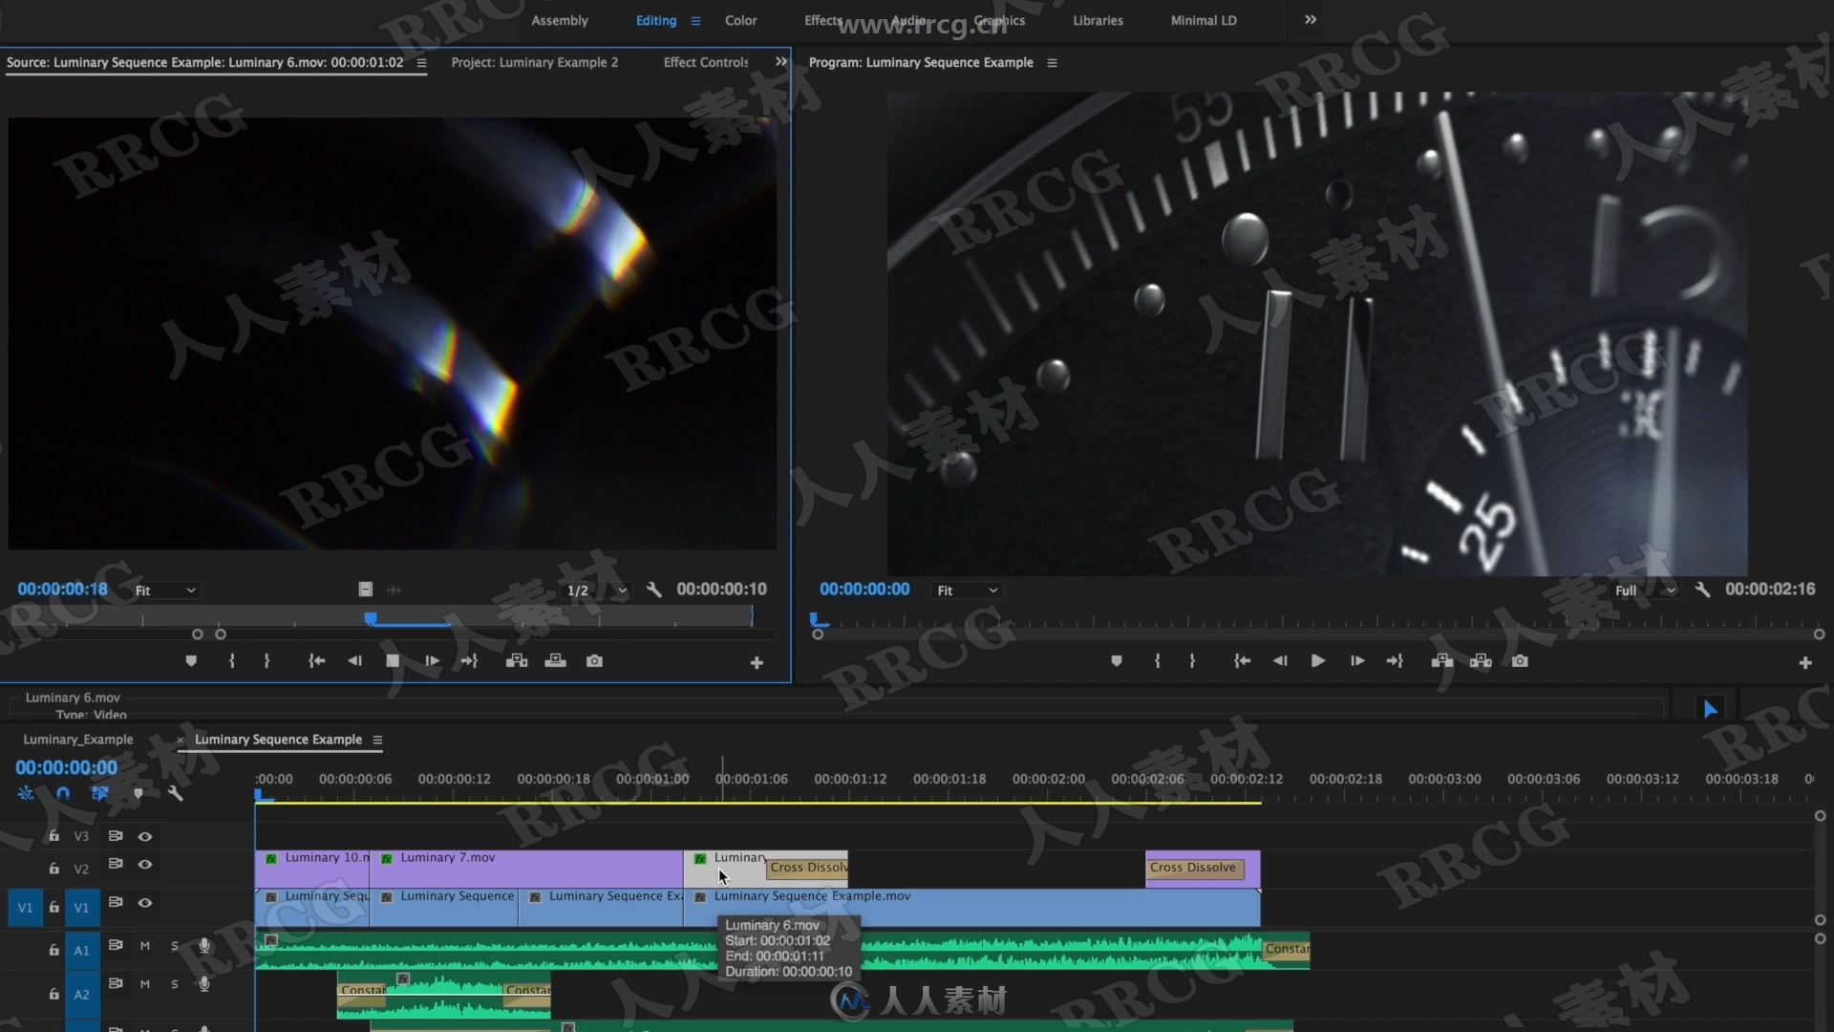Open Project: Luminary Example 2 tab
Screen dimensions: 1834x1032
pyautogui.click(x=535, y=62)
